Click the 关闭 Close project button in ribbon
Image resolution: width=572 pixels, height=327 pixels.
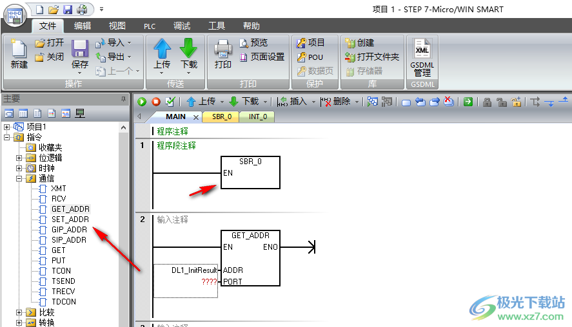(50, 57)
